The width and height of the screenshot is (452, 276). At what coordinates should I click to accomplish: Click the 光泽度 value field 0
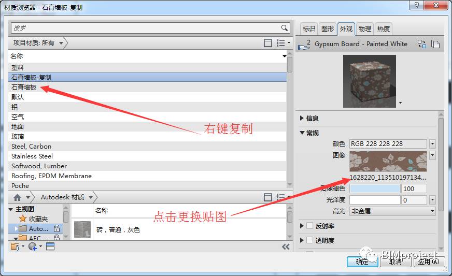point(414,200)
